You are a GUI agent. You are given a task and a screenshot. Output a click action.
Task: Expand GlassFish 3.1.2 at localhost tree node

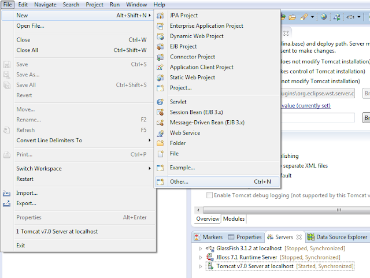tap(201, 249)
